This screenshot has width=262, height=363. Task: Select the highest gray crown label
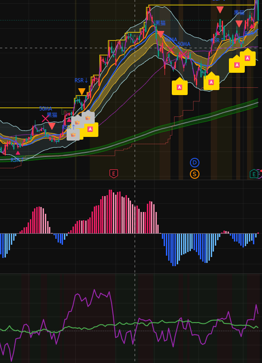pyautogui.click(x=88, y=118)
